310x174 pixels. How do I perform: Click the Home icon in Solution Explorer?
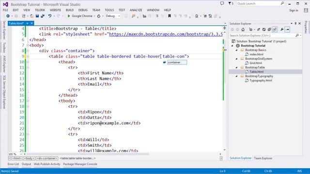[243, 29]
